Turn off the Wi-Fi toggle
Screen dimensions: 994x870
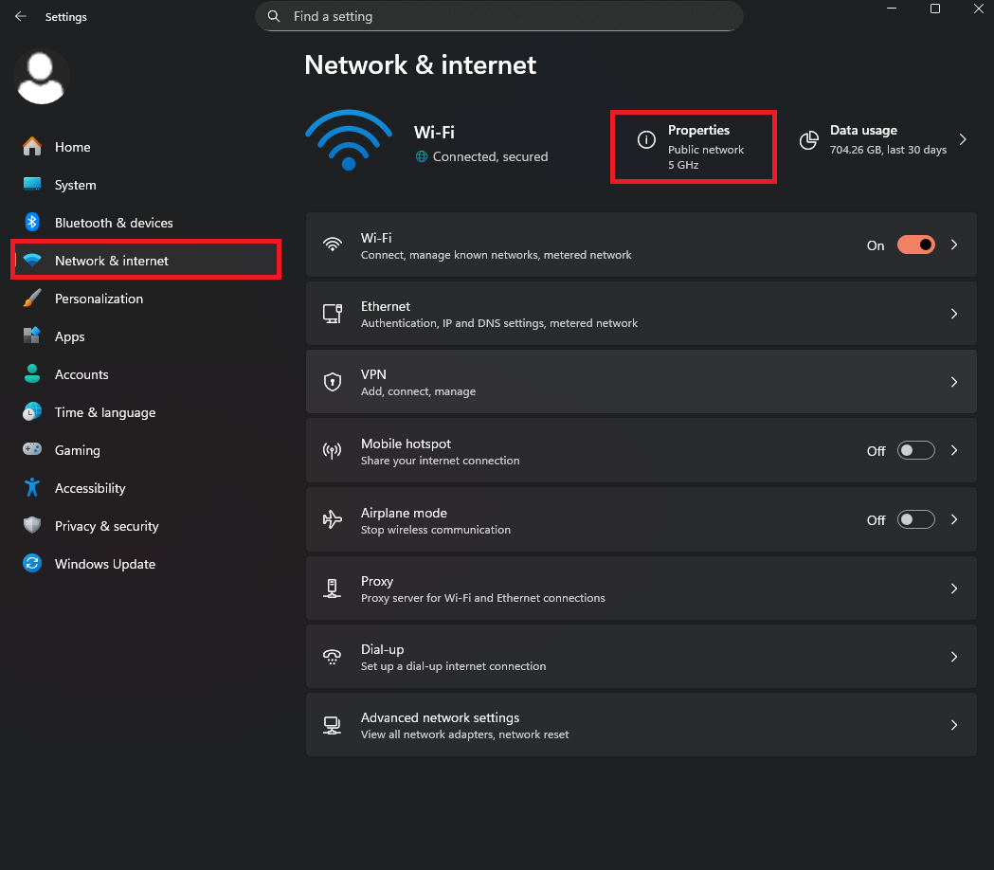pyautogui.click(x=915, y=245)
